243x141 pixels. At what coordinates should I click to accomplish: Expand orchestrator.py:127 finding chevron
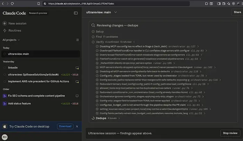click(198, 47)
